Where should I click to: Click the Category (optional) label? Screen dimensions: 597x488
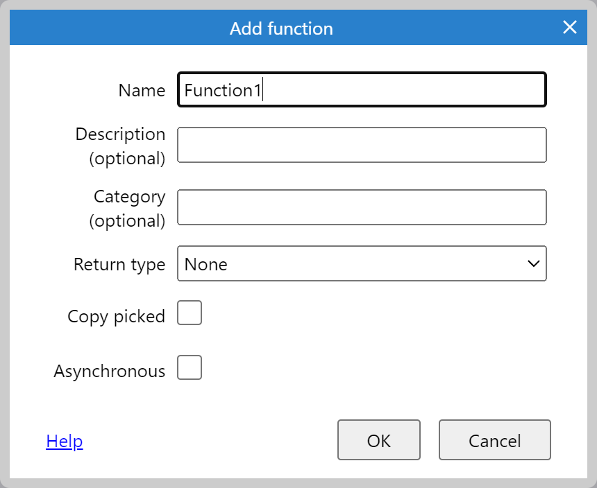coord(129,208)
